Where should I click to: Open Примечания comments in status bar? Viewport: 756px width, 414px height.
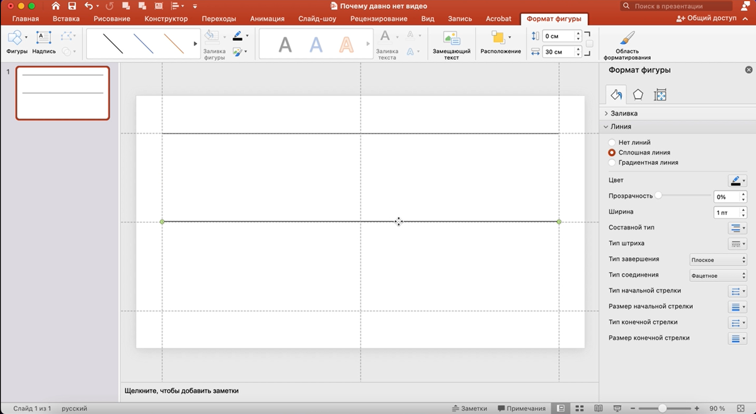522,408
